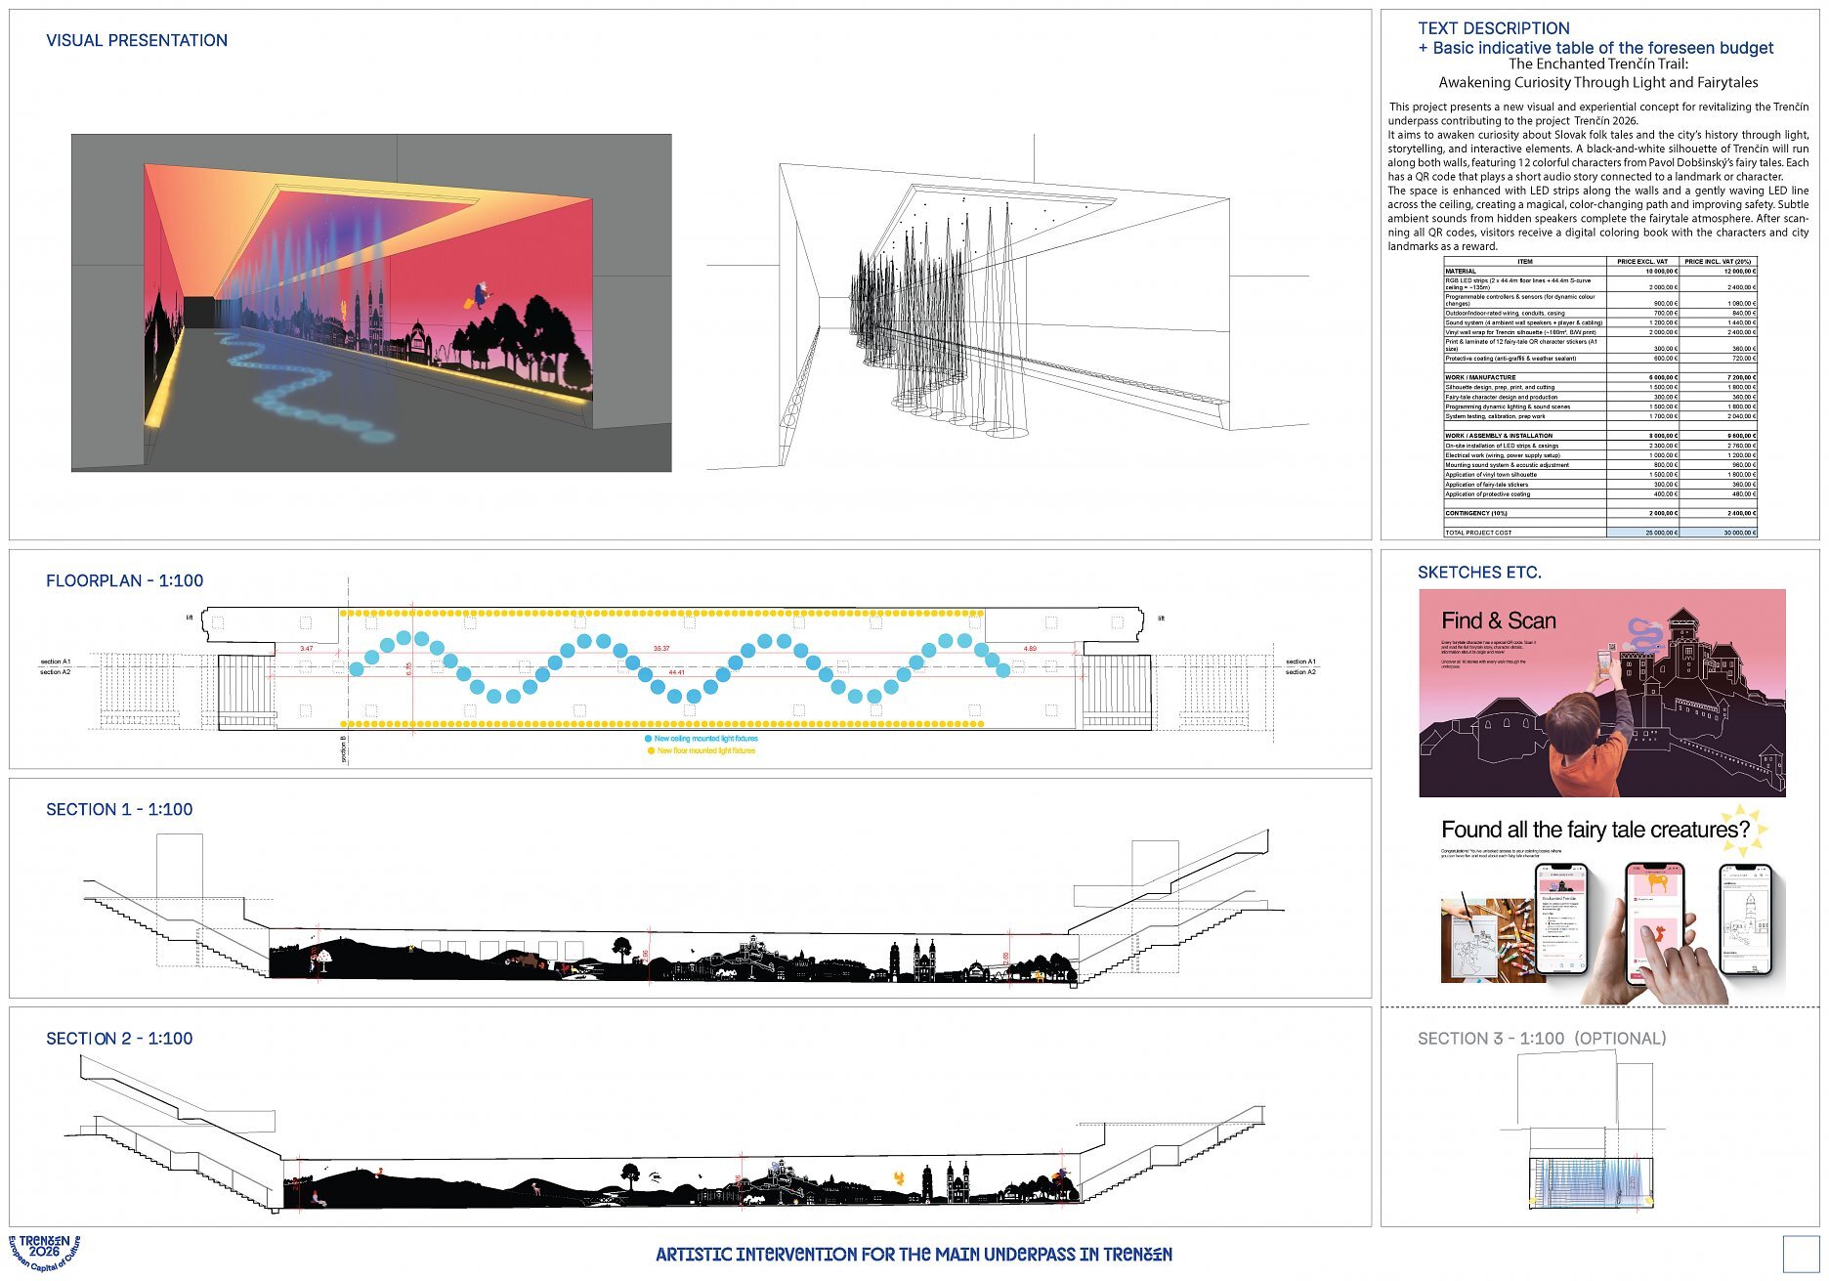
Task: Select the blue ceiling light legend dot
Action: [x=649, y=740]
